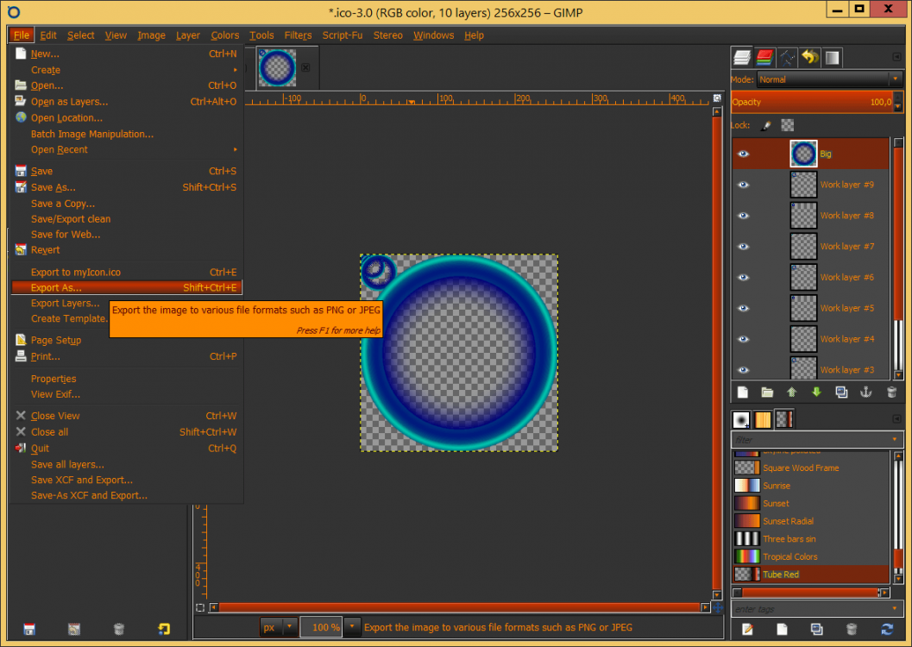
Task: Select Save As menu entry
Action: coord(126,187)
